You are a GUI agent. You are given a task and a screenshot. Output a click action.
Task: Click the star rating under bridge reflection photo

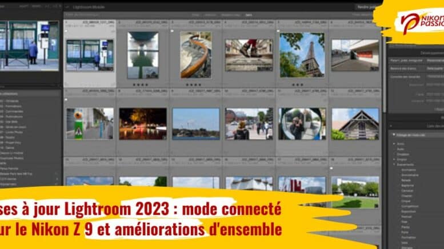tap(141, 85)
